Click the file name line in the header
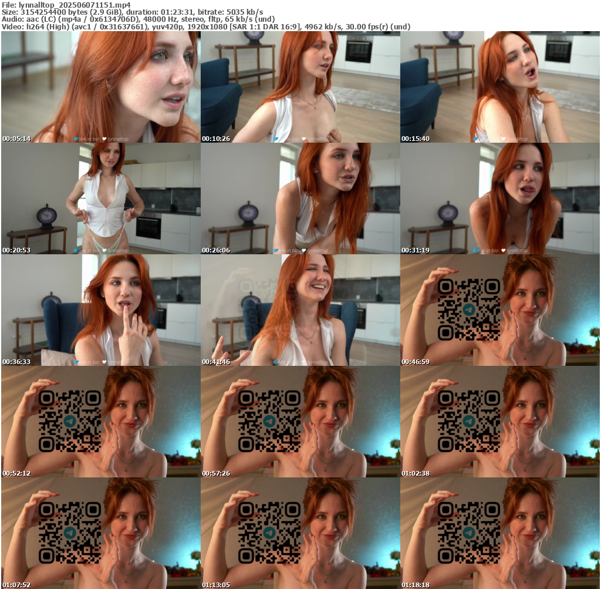 66,5
